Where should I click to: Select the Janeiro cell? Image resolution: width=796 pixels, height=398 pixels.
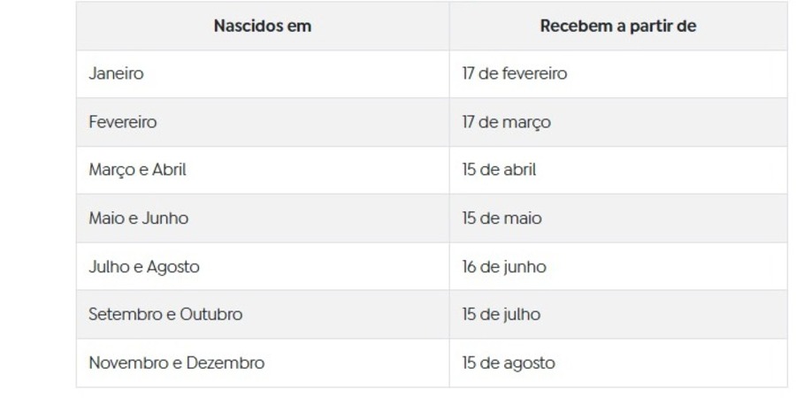coord(263,73)
